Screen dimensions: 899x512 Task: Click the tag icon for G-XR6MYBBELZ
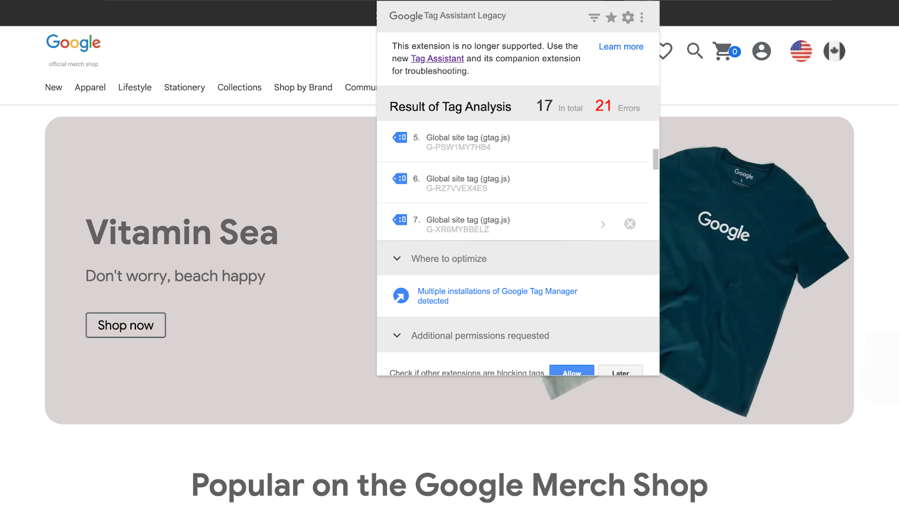click(400, 220)
